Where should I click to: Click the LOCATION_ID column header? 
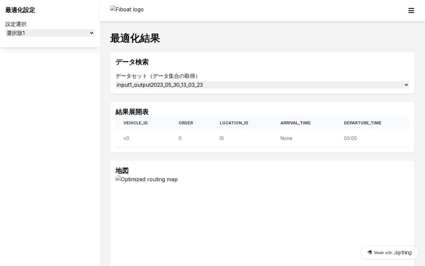(x=234, y=123)
